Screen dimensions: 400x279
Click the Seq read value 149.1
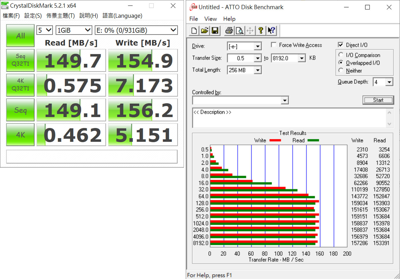point(71,110)
